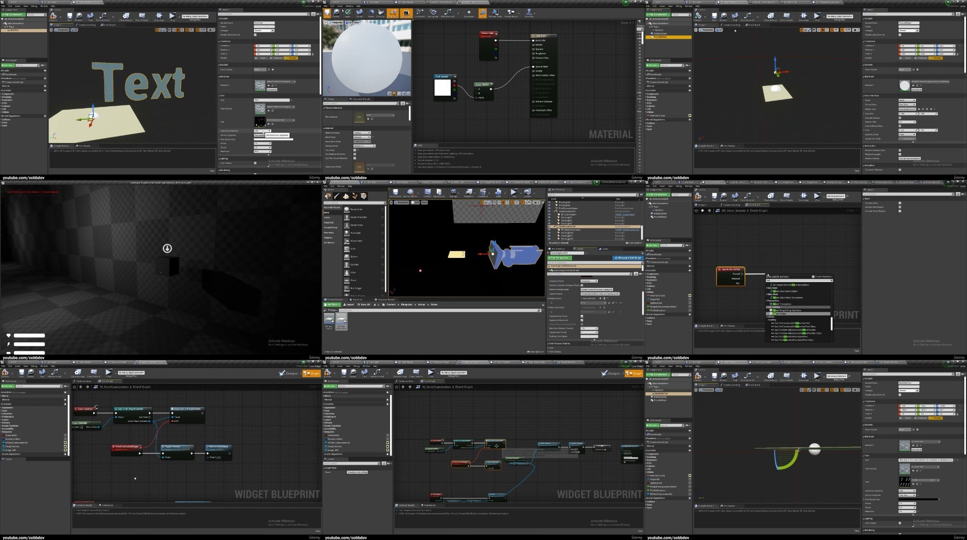Expand Post Process Volume section in level editor
967x540 pixels.
(x=549, y=343)
